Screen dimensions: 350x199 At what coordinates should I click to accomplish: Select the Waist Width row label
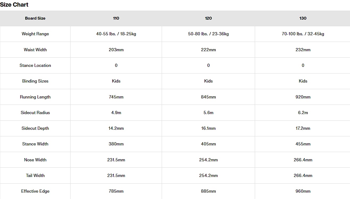(x=35, y=50)
